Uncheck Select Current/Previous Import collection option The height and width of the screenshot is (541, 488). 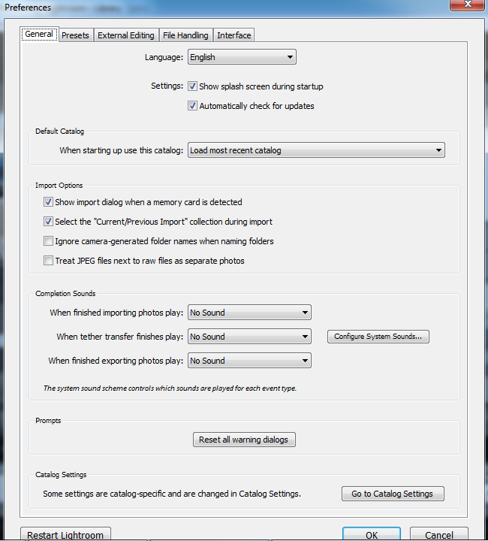pos(49,222)
